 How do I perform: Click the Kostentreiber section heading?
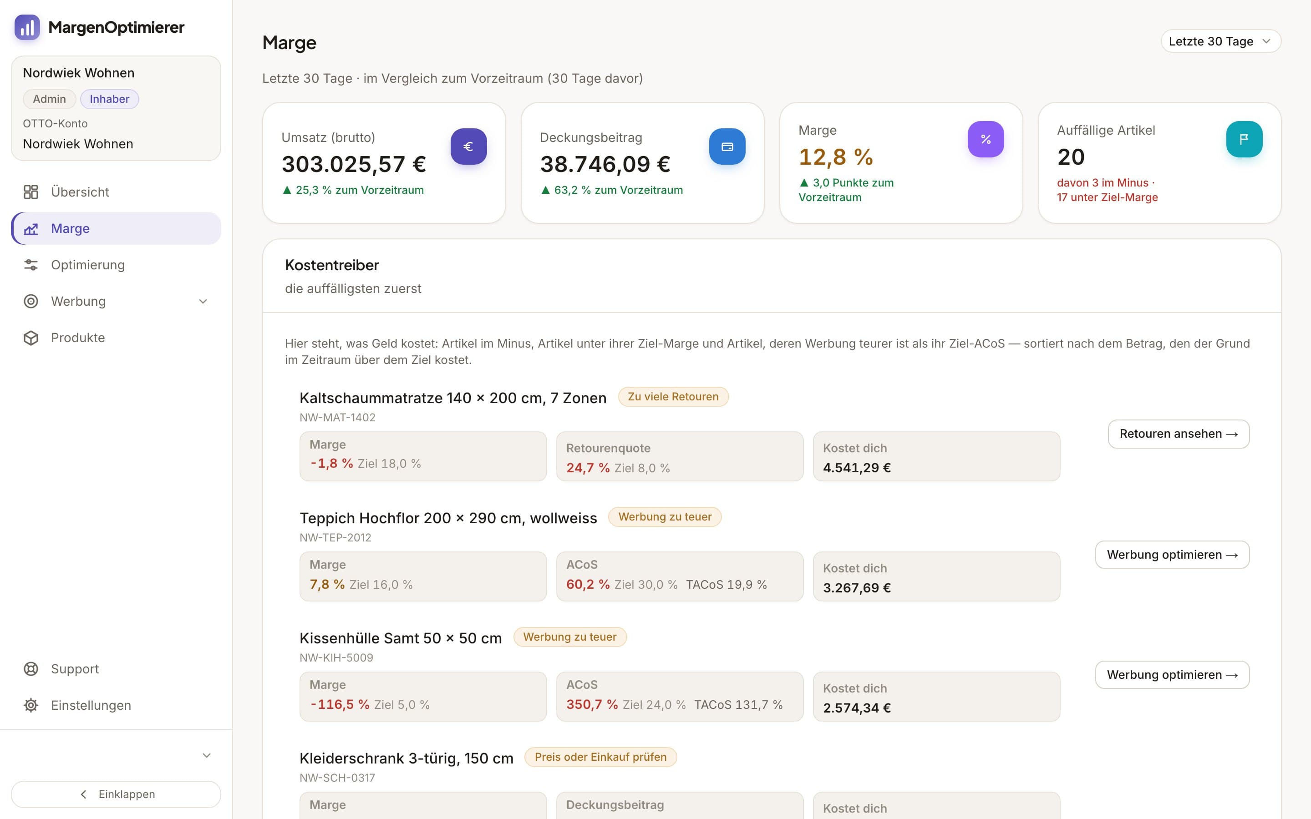pyautogui.click(x=331, y=265)
